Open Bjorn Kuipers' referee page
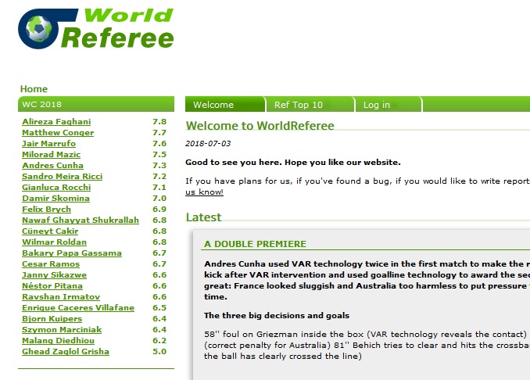530x380 pixels. coord(52,319)
